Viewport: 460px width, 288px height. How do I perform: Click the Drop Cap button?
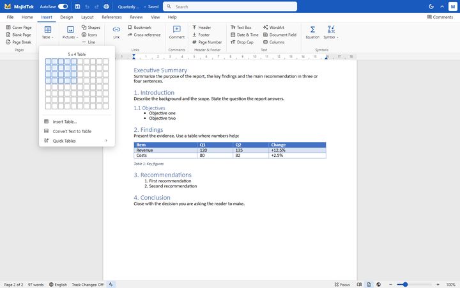241,42
